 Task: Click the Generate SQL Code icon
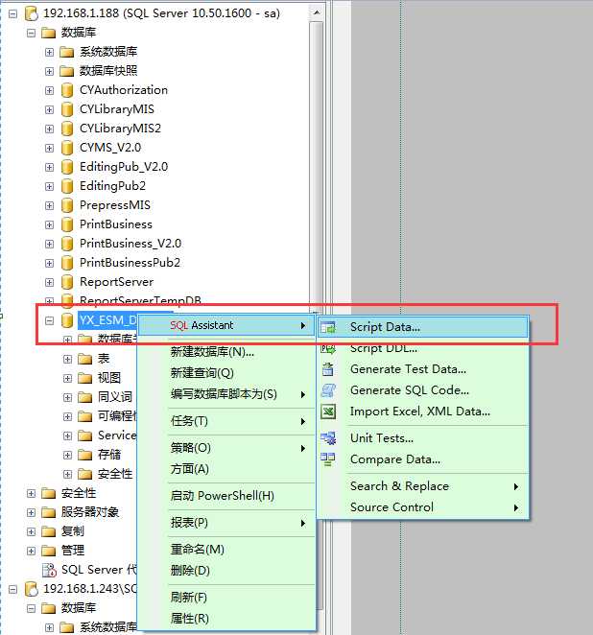(328, 390)
